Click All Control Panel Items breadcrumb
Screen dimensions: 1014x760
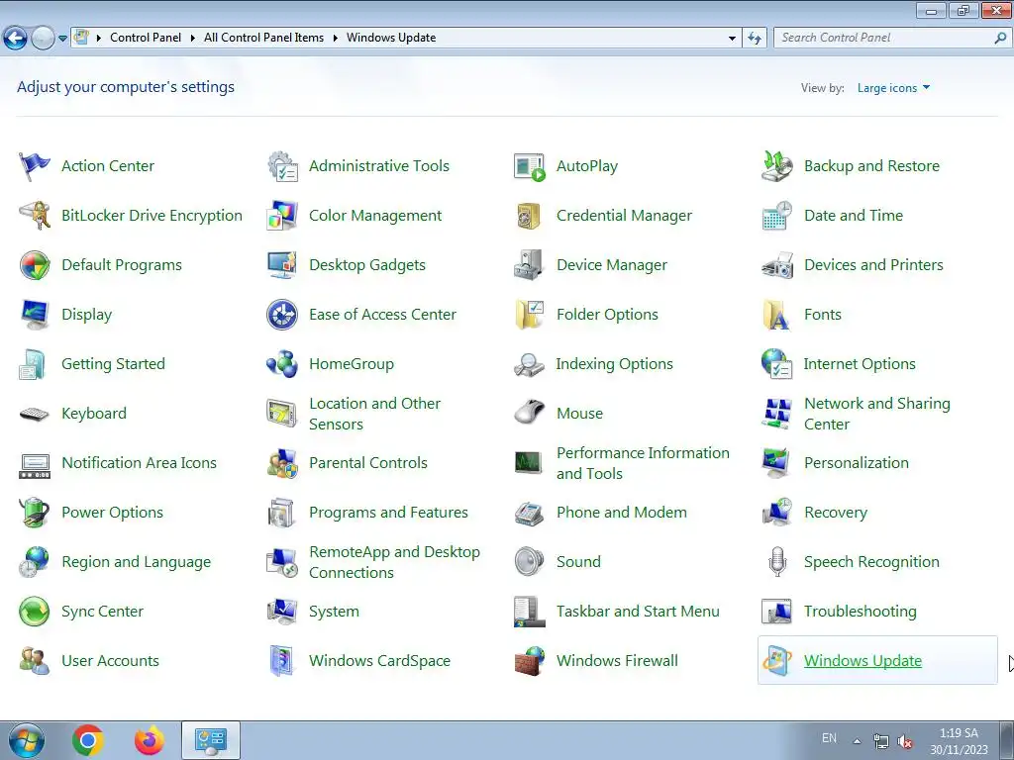[x=263, y=38]
